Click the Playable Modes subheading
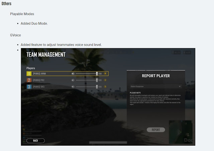The height and width of the screenshot is (151, 214). pyautogui.click(x=22, y=14)
